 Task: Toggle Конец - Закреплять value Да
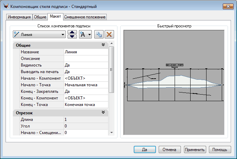point(86,91)
